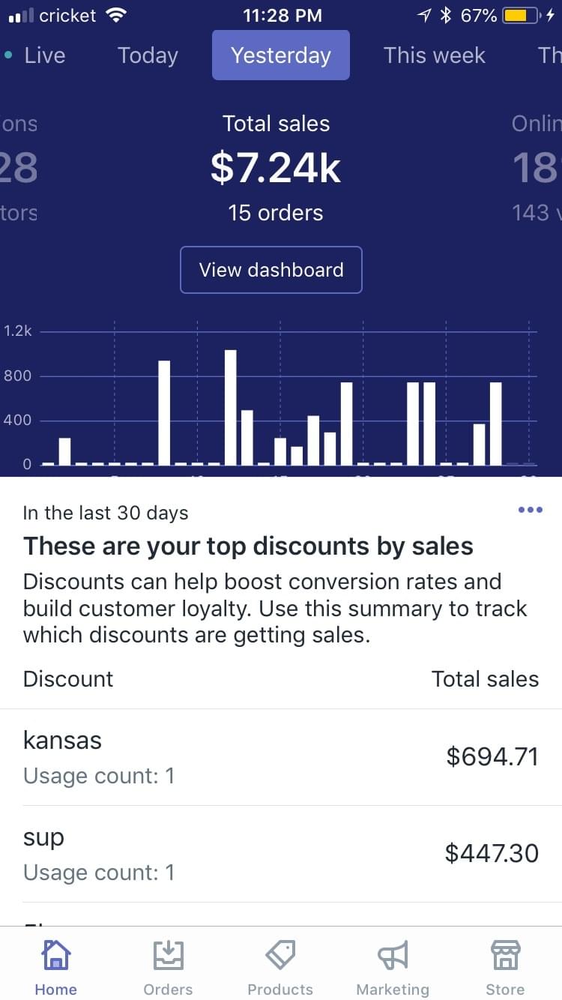Open Marketing megaphone icon
Screen dimensions: 562x1000
(x=393, y=956)
